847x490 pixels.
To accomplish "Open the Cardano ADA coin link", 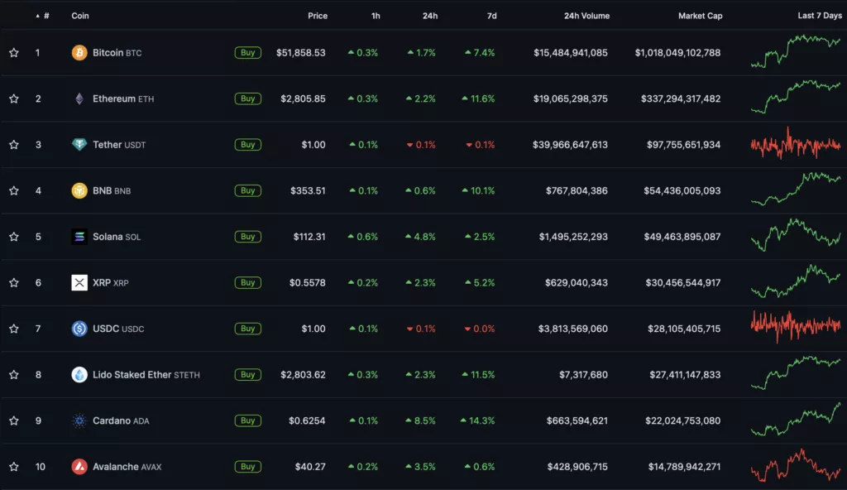I will tap(121, 420).
